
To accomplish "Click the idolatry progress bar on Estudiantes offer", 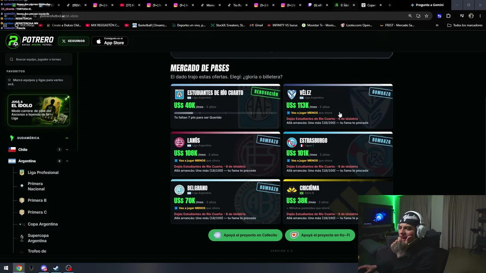I will pyautogui.click(x=225, y=113).
